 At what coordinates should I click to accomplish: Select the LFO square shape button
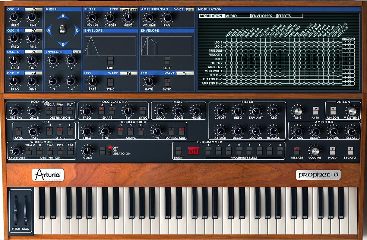pos(70,131)
